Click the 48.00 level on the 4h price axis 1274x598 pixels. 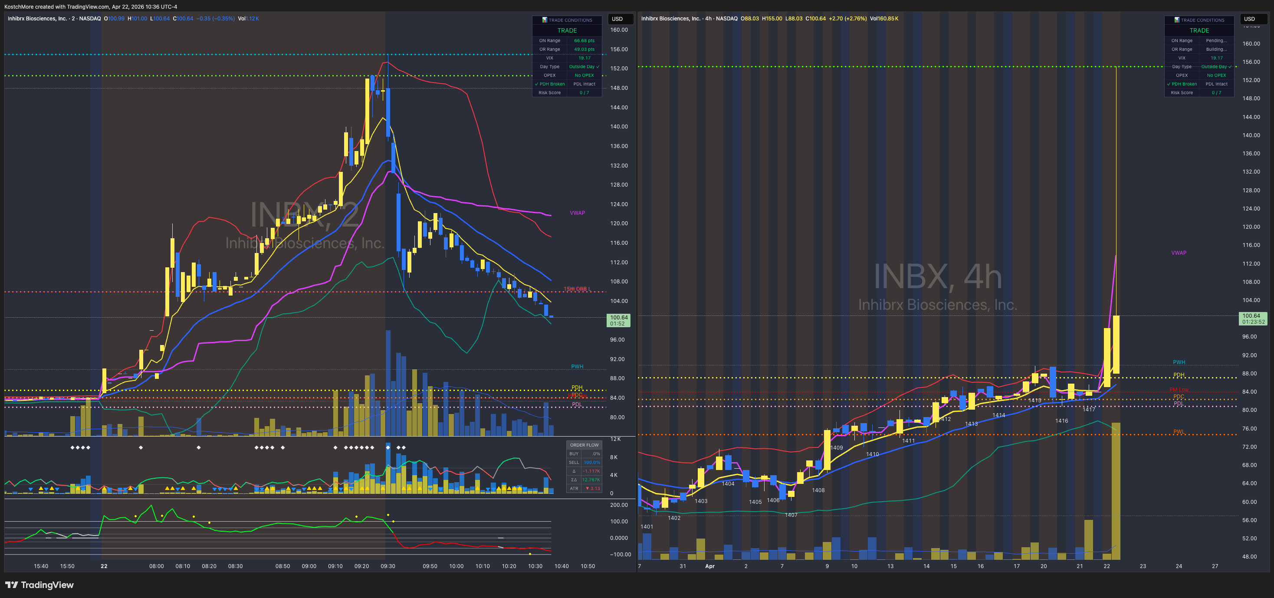pos(1249,556)
